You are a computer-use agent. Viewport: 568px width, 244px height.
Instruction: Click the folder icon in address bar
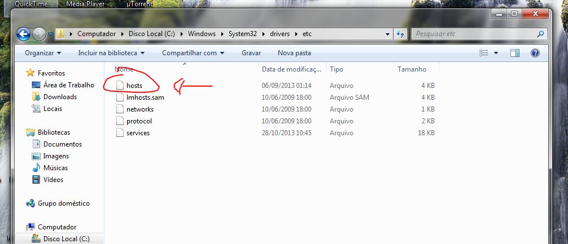point(61,34)
